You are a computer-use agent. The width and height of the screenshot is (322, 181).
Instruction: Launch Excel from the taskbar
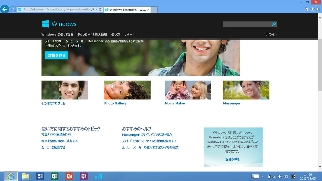[55, 176]
